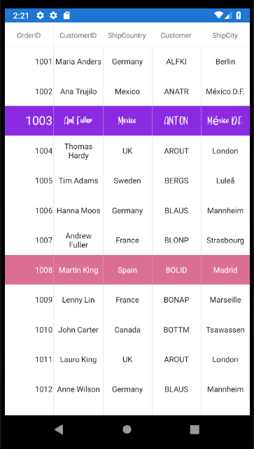Tap the second settings gear in status bar

pyautogui.click(x=53, y=15)
